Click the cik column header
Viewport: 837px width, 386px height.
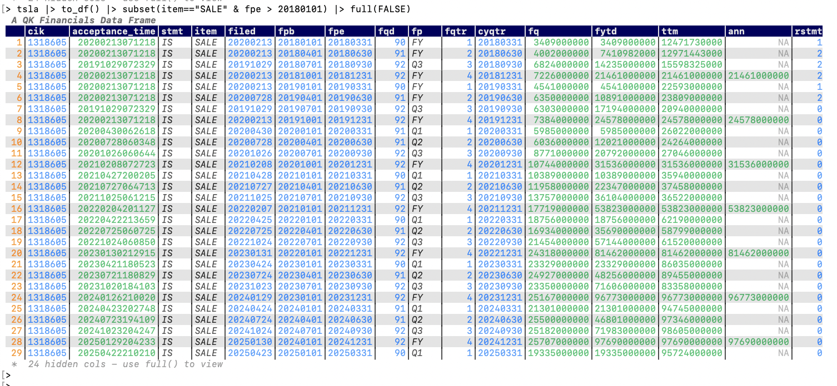[36, 31]
